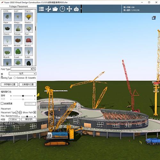Open the season dropdown showing 秋天
This screenshot has width=160, height=160.
(x=22, y=74)
